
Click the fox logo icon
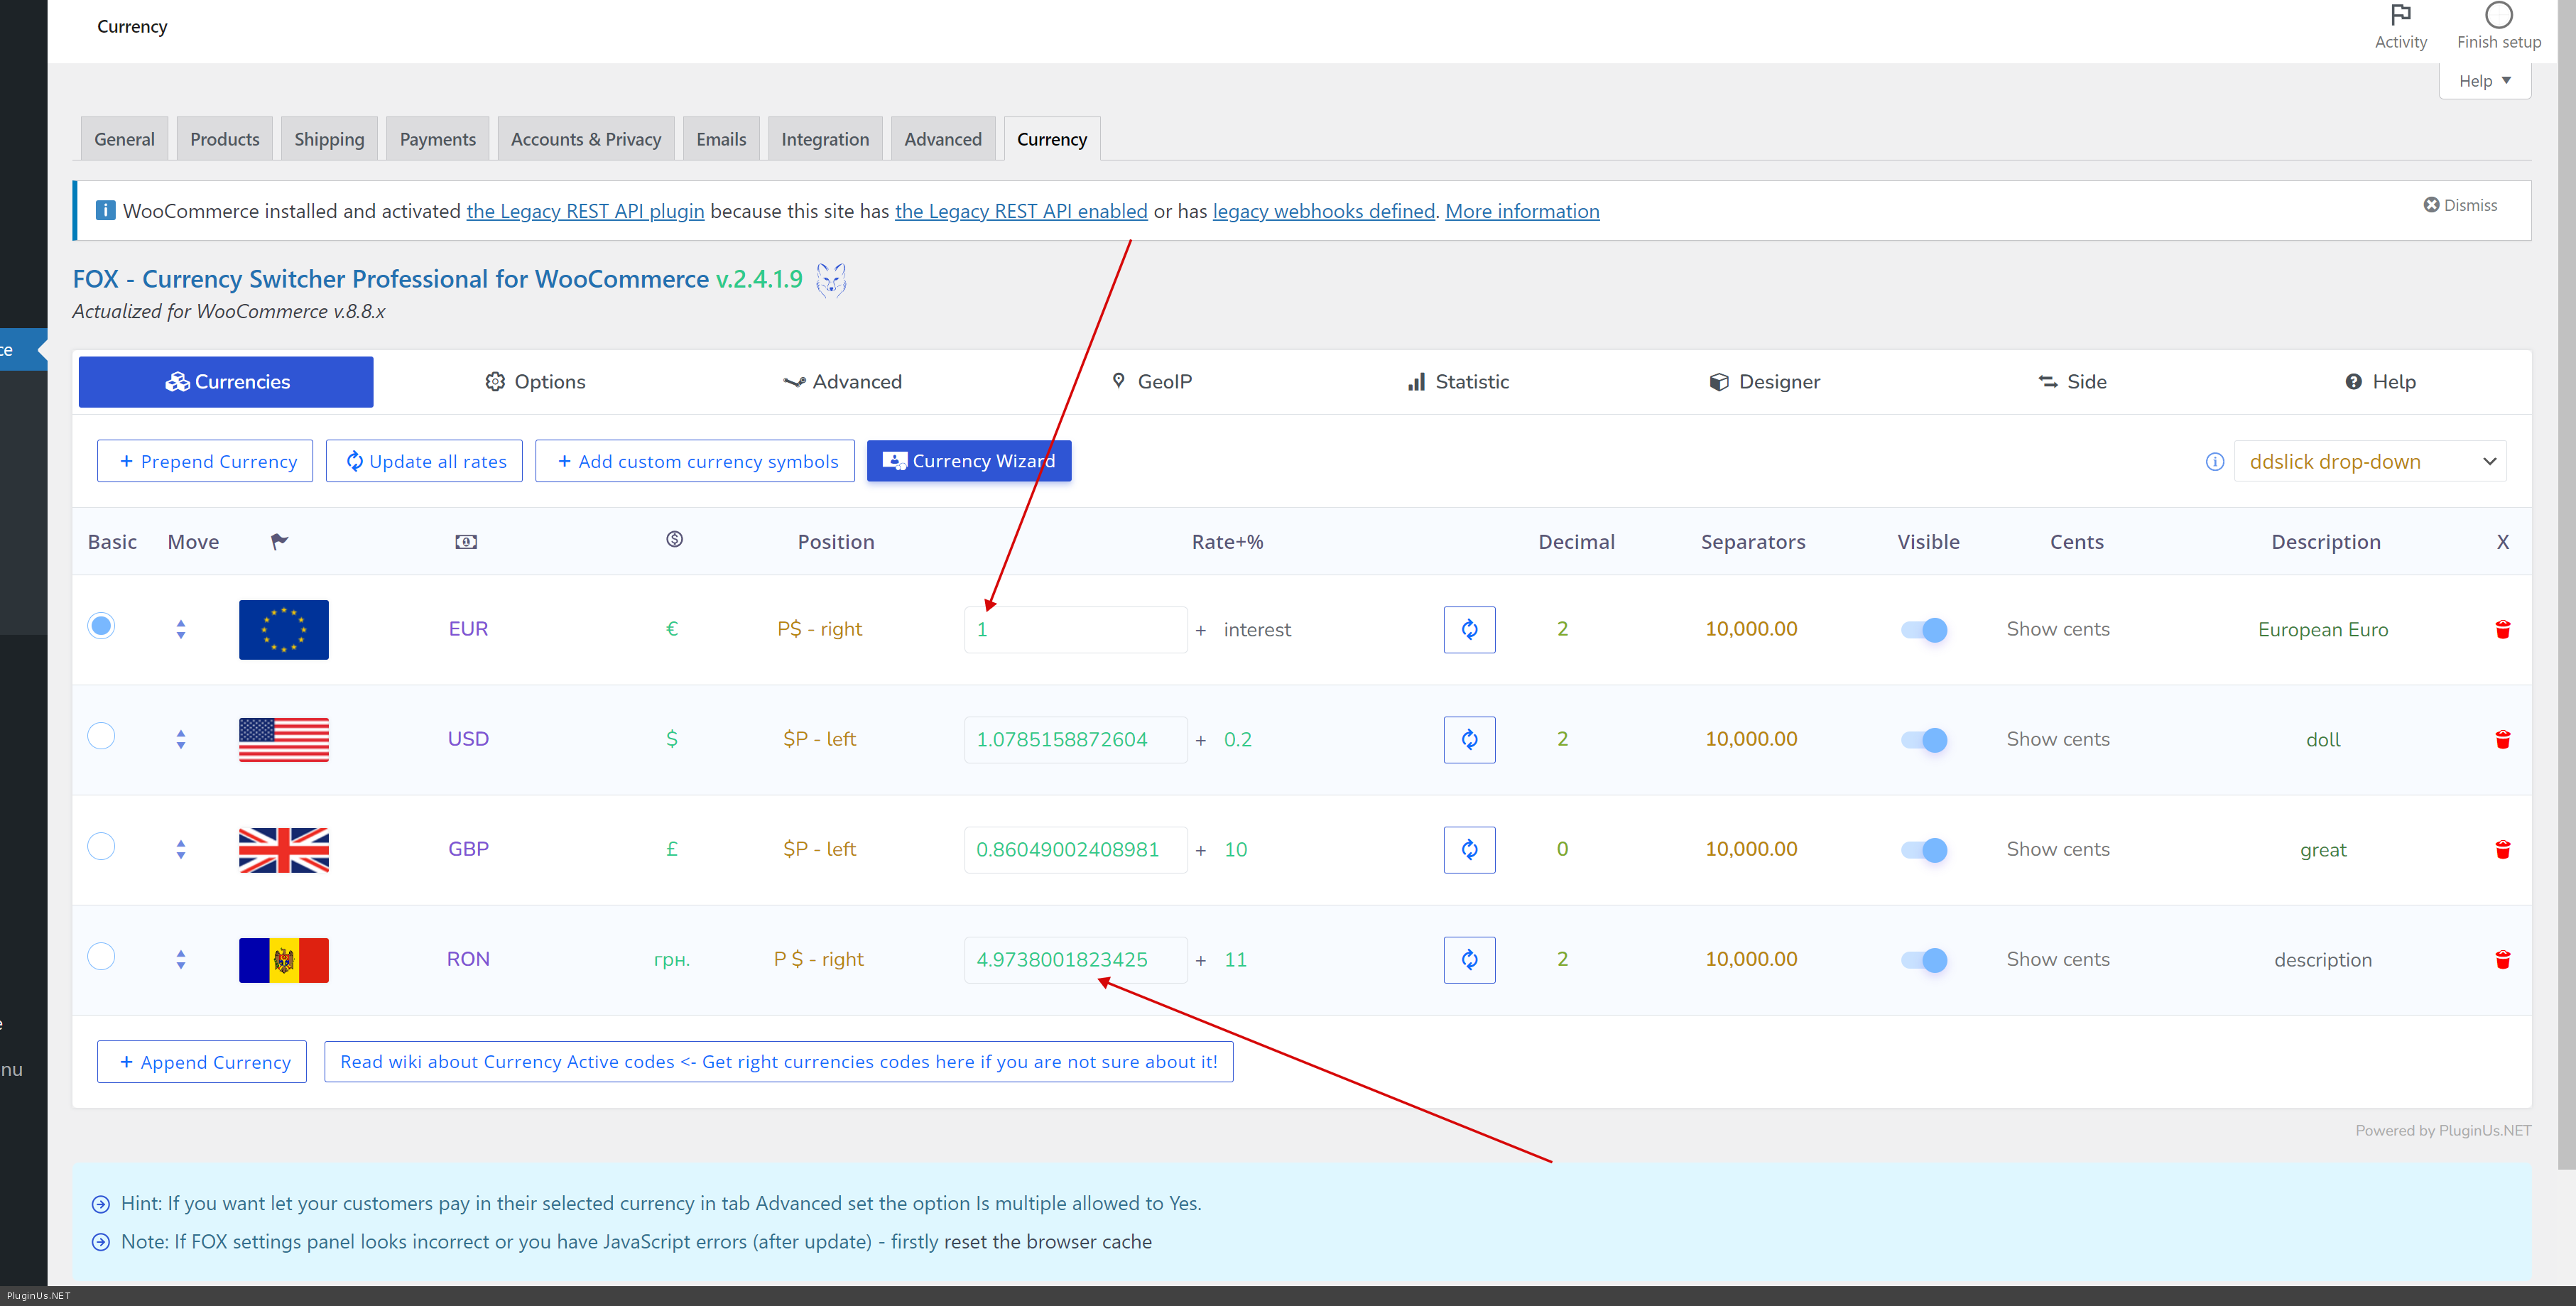[831, 280]
